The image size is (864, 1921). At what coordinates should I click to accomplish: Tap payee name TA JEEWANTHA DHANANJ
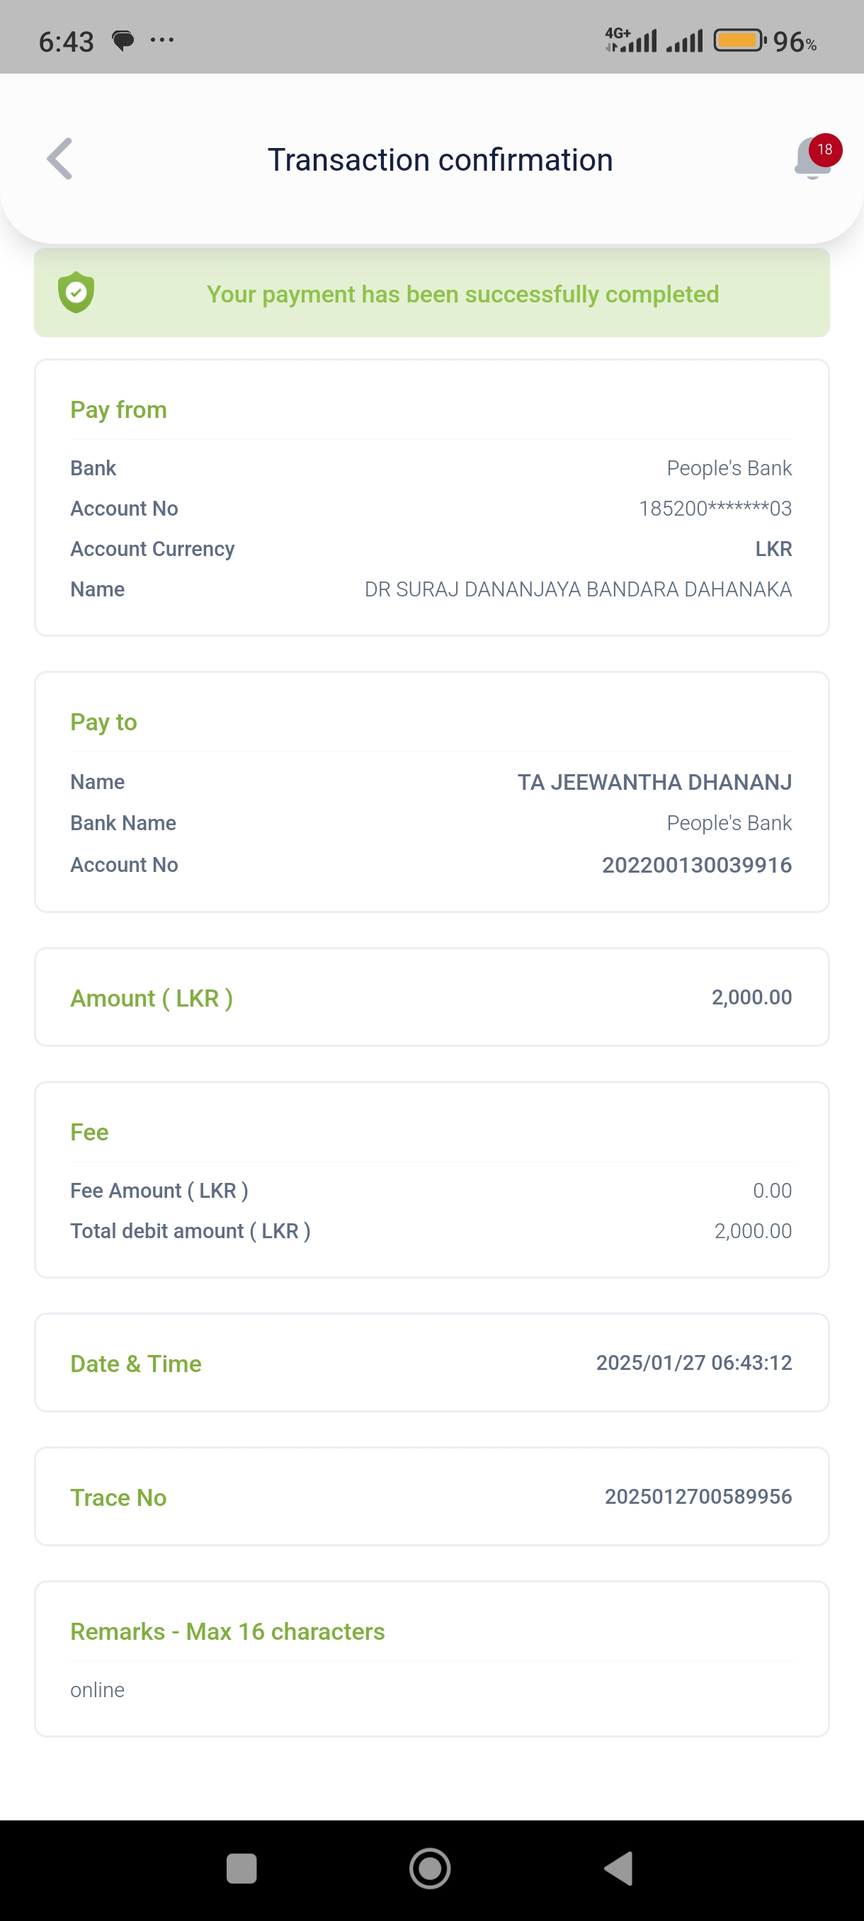(654, 781)
